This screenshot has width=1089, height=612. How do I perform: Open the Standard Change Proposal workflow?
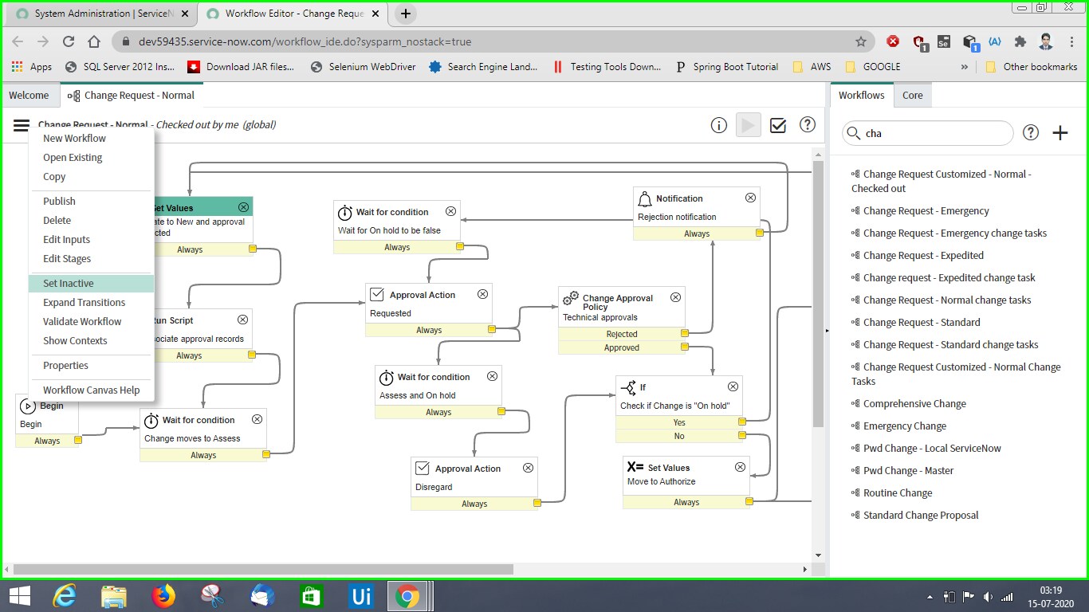tap(914, 515)
